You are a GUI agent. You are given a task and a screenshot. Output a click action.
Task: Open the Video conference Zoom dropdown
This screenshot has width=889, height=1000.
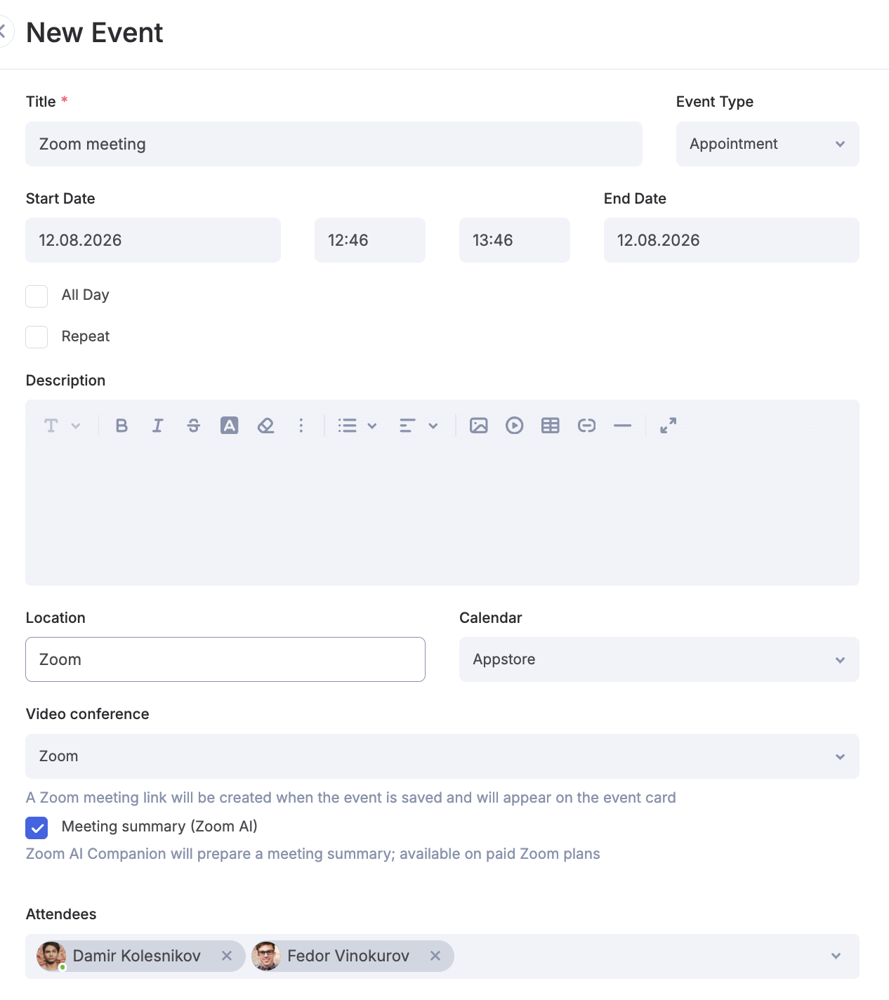click(x=442, y=756)
